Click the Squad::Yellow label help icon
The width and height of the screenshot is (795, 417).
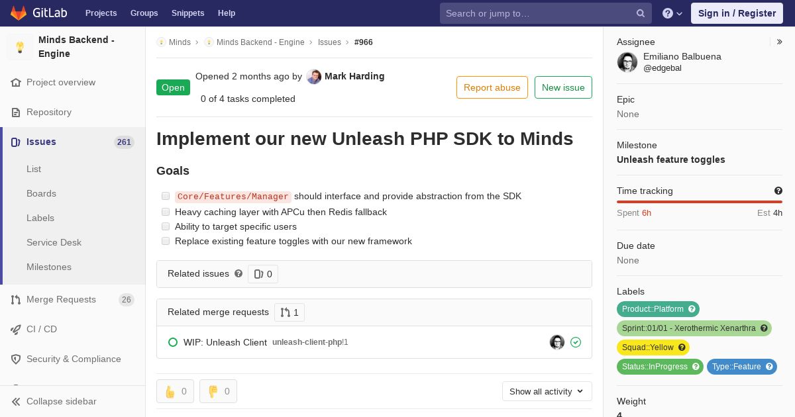tap(682, 347)
